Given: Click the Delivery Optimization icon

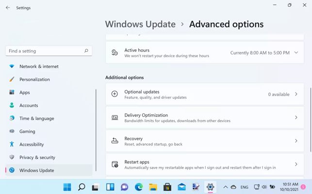Looking at the screenshot, I should 115,117.
